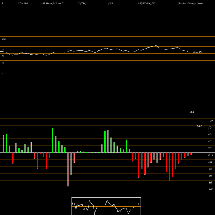Click the SUZLON_BE symbol in the header
This screenshot has height=215, width=215.
click(x=147, y=3)
